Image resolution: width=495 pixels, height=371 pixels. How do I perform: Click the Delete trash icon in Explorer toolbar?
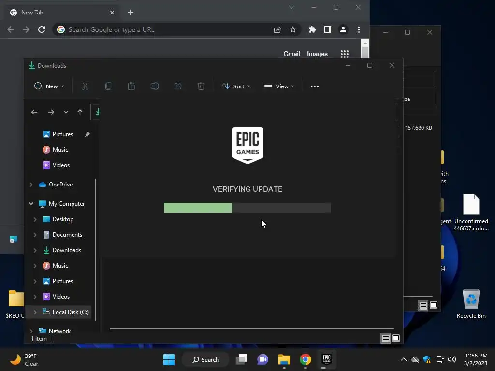coord(201,86)
